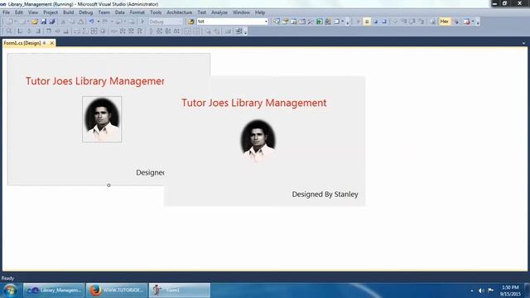This screenshot has height=298, width=530.
Task: Select the designer form's title label
Action: click(x=94, y=81)
